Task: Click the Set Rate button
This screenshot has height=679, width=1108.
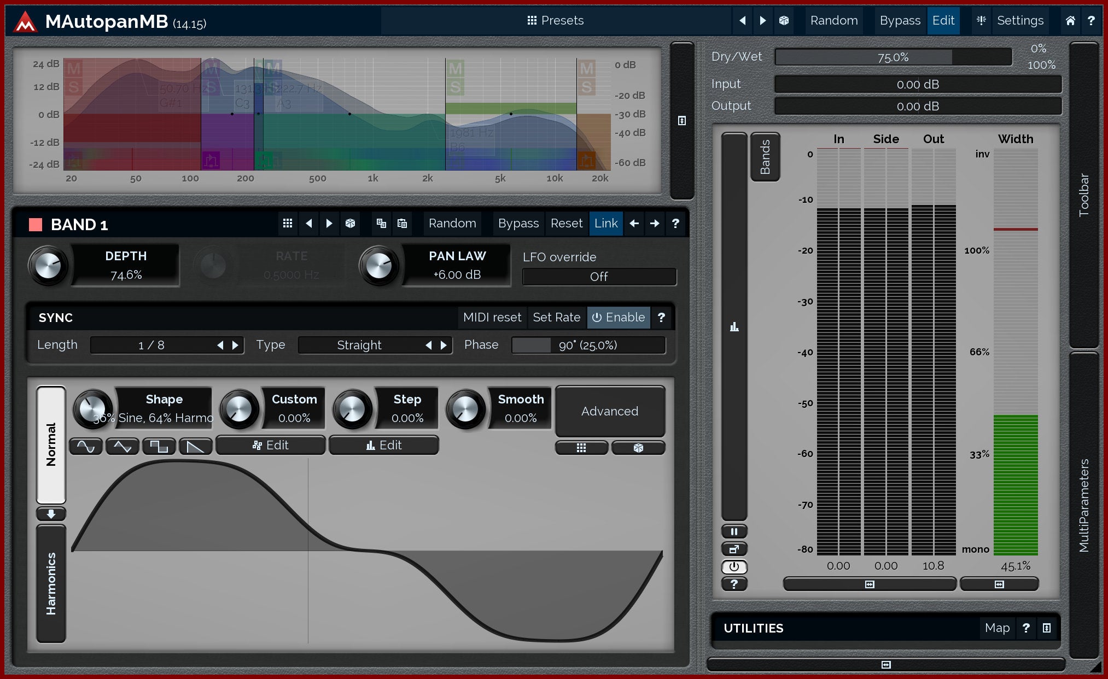Action: coord(556,317)
